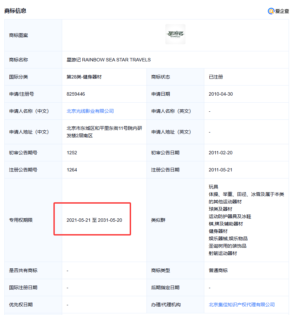The height and width of the screenshot is (315, 293).
Task: Click the 后期指定日期 label
Action: tap(165, 287)
